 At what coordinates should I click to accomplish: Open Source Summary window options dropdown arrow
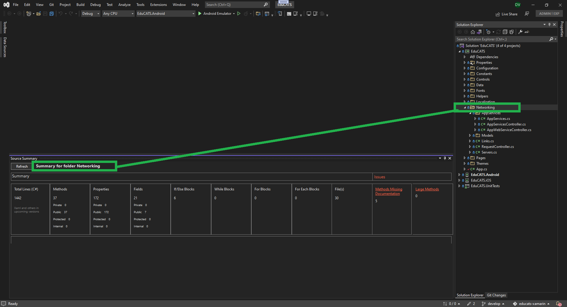tap(440, 158)
